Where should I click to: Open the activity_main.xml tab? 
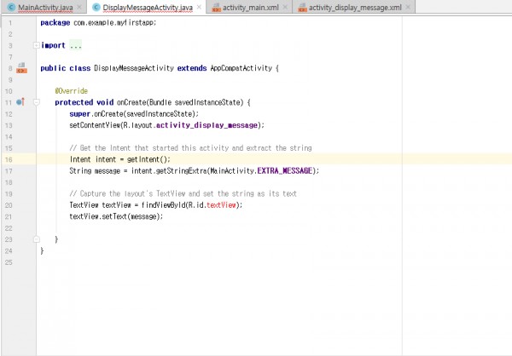click(250, 7)
